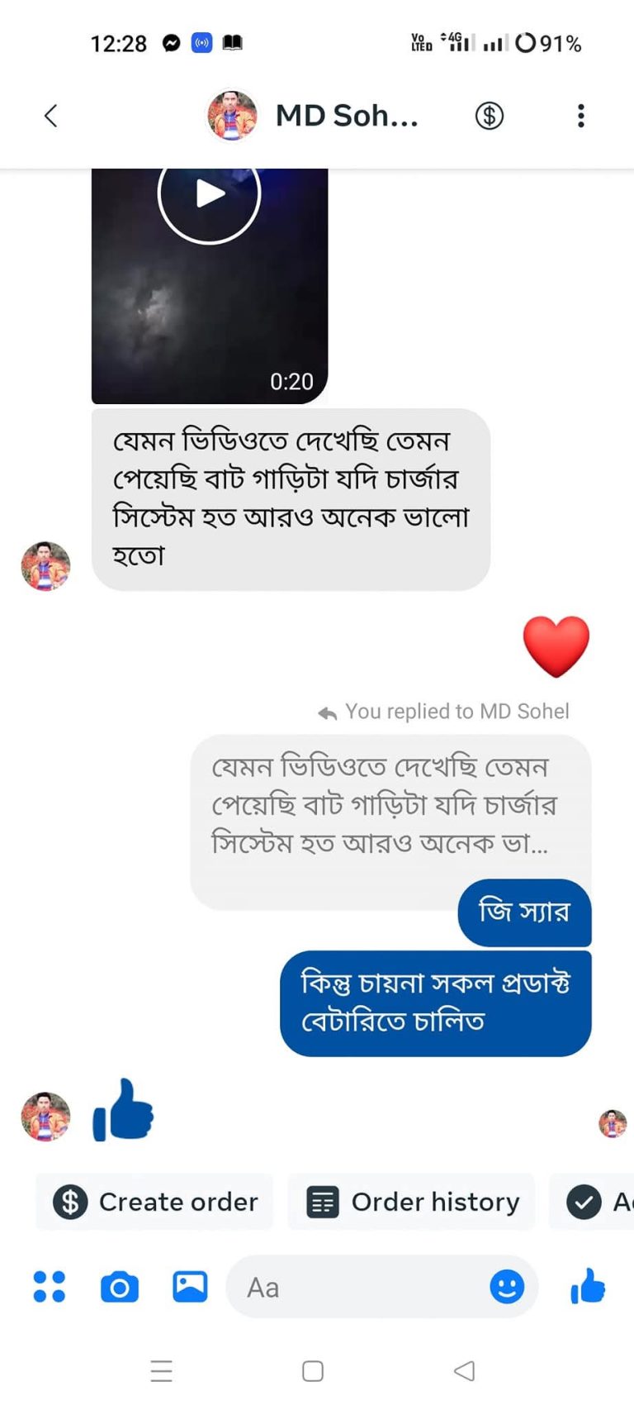
Task: Open the emoji picker smiley
Action: (x=507, y=1287)
